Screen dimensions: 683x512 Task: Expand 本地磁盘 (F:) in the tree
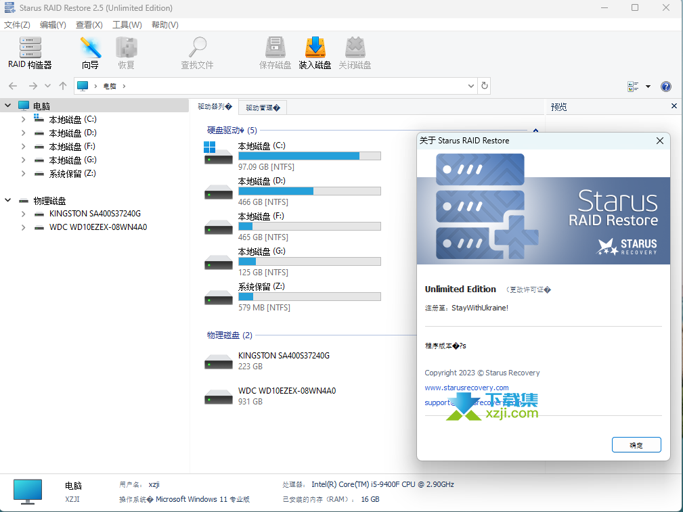[x=24, y=146]
